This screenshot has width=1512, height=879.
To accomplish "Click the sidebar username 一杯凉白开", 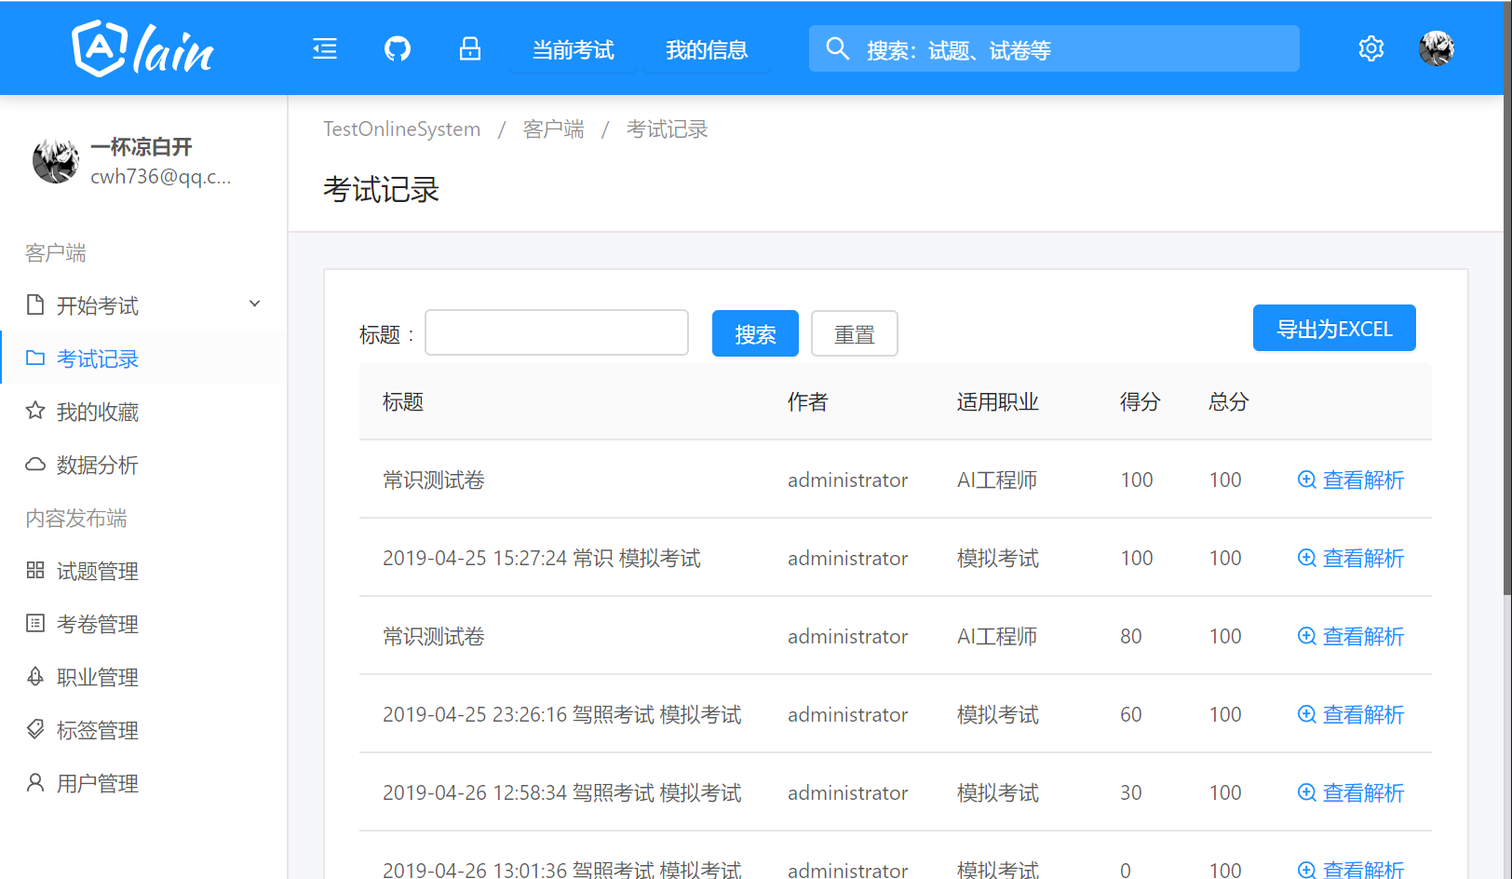I will (142, 146).
